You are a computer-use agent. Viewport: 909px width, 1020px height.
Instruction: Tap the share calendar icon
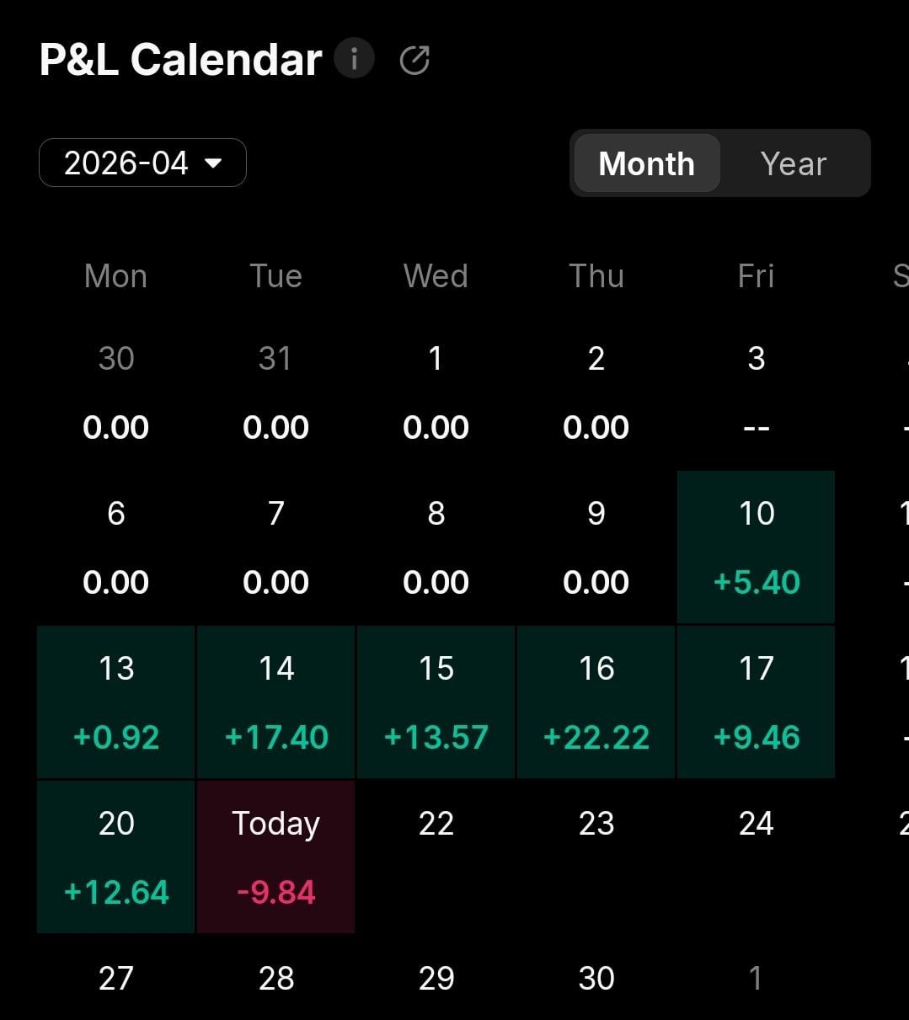pyautogui.click(x=414, y=60)
